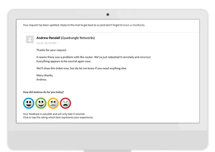Viewport: 215px width, 152px height.
Task: Click Andrew Randall's grey avatar placeholder
Action: (x=30, y=39)
